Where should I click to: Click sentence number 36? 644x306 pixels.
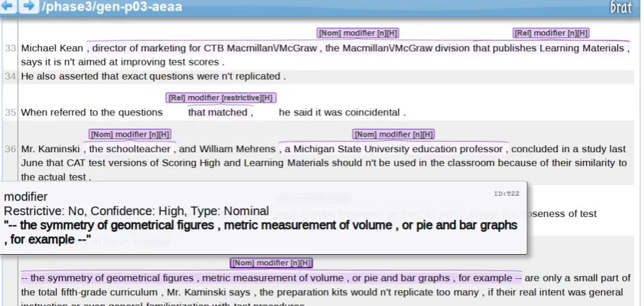[x=10, y=149]
